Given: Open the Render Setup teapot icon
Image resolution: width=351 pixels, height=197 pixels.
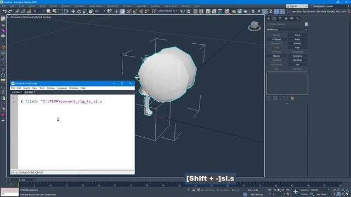Looking at the screenshot, I should (x=234, y=11).
